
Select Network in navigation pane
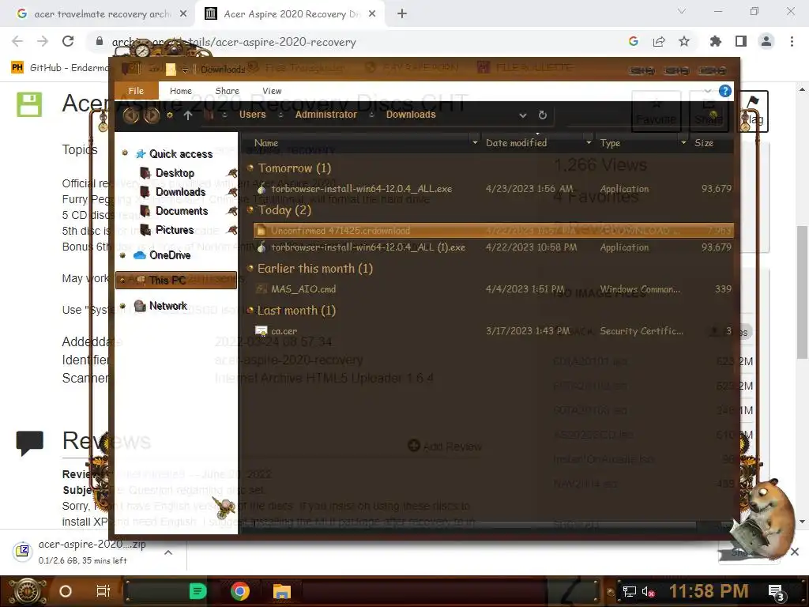click(167, 306)
